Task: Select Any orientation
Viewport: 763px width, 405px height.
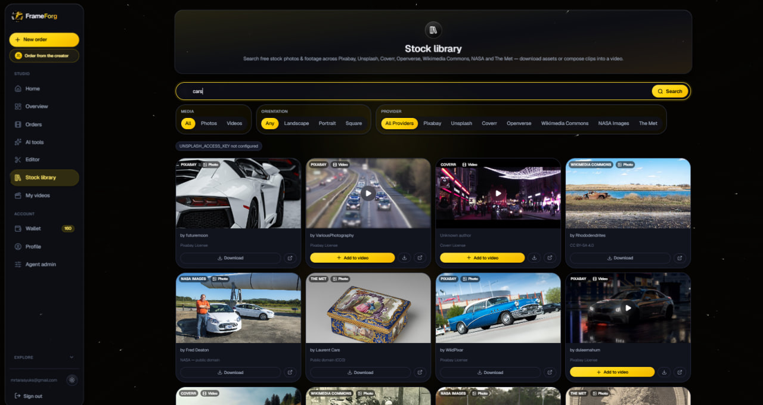Action: pyautogui.click(x=270, y=123)
